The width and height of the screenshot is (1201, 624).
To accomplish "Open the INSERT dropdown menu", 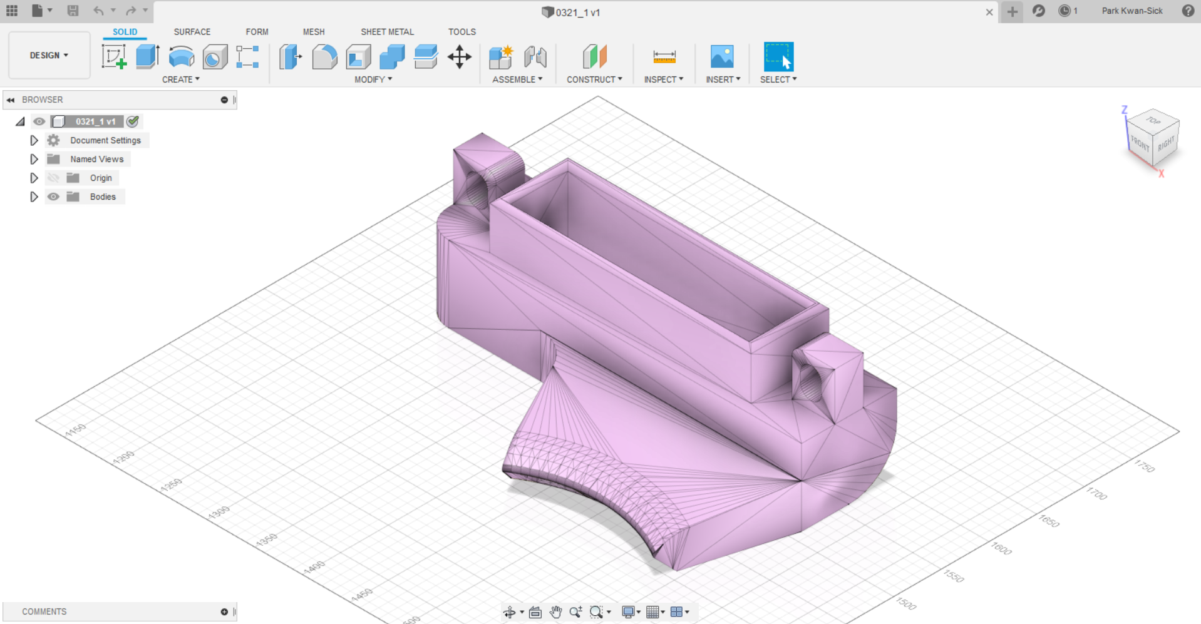I will coord(723,79).
